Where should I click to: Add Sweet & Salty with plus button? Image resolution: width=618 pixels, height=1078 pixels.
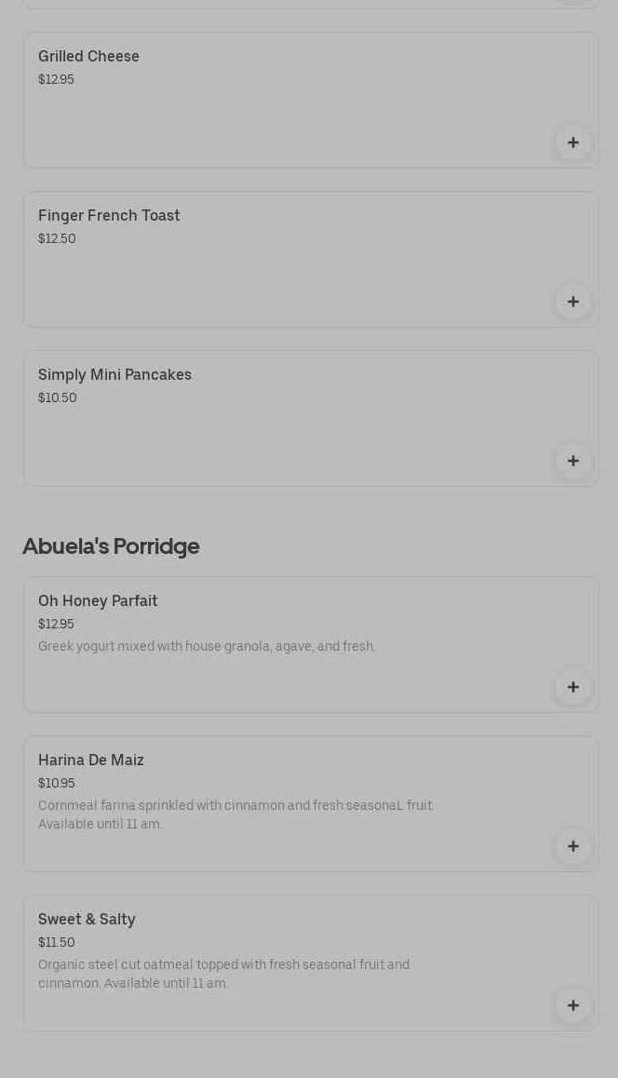(x=573, y=1005)
